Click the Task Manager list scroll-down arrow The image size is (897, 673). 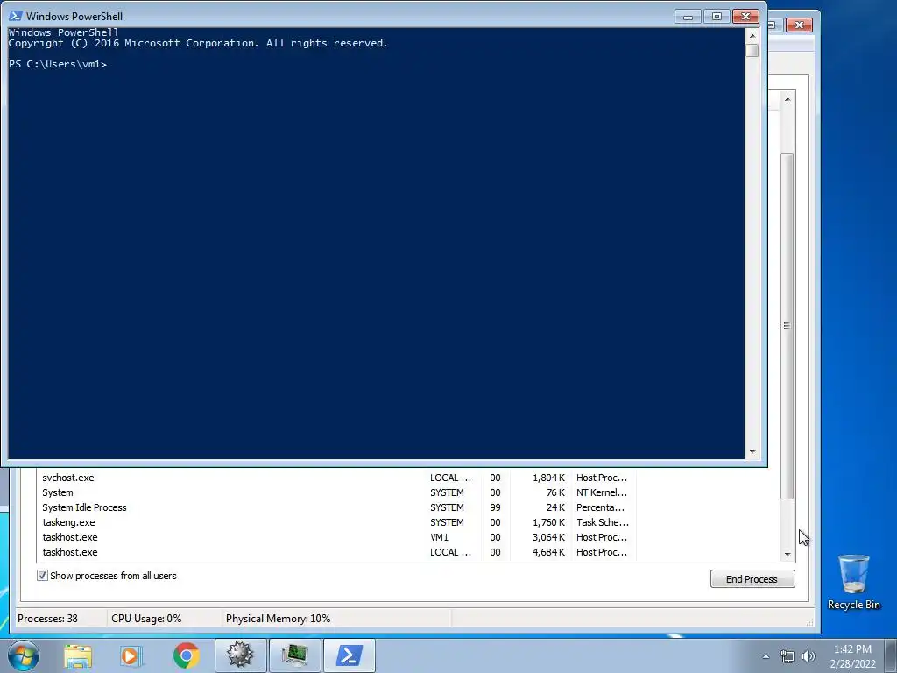click(x=788, y=554)
